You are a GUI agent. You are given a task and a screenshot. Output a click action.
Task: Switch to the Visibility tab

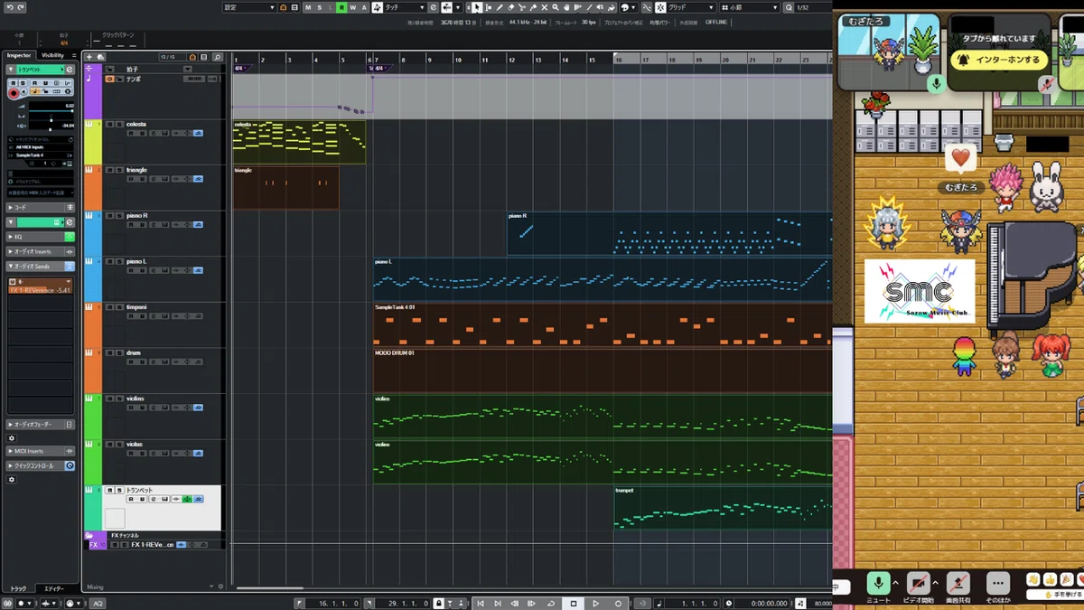52,55
